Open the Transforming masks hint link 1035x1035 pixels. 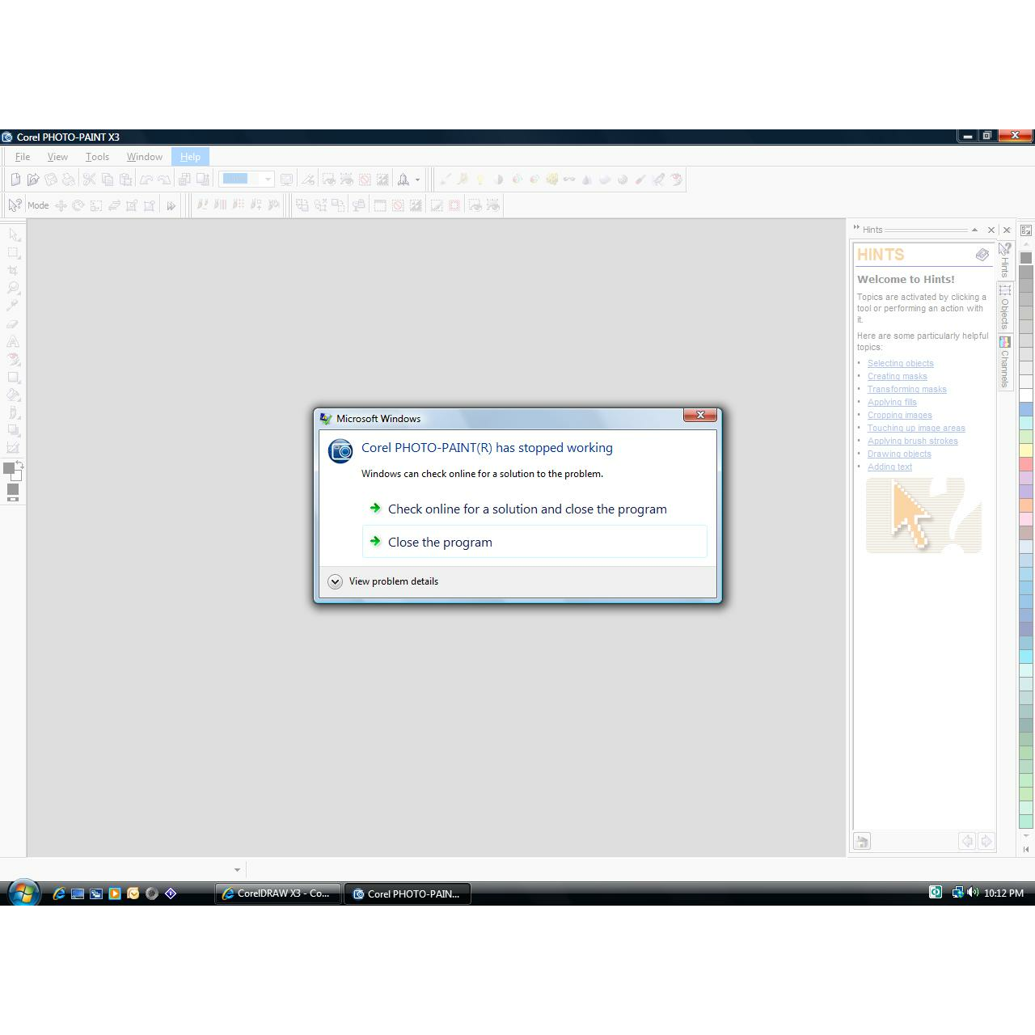click(x=906, y=390)
